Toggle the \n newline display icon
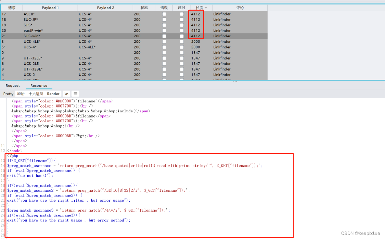This screenshot has height=239, width=385. pos(66,93)
